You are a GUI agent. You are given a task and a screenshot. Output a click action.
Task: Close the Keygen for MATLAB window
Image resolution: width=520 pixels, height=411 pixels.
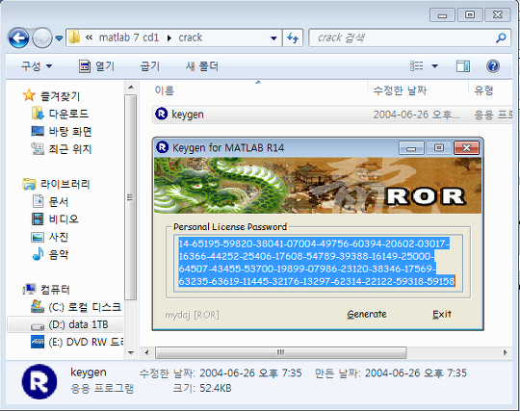tap(466, 148)
